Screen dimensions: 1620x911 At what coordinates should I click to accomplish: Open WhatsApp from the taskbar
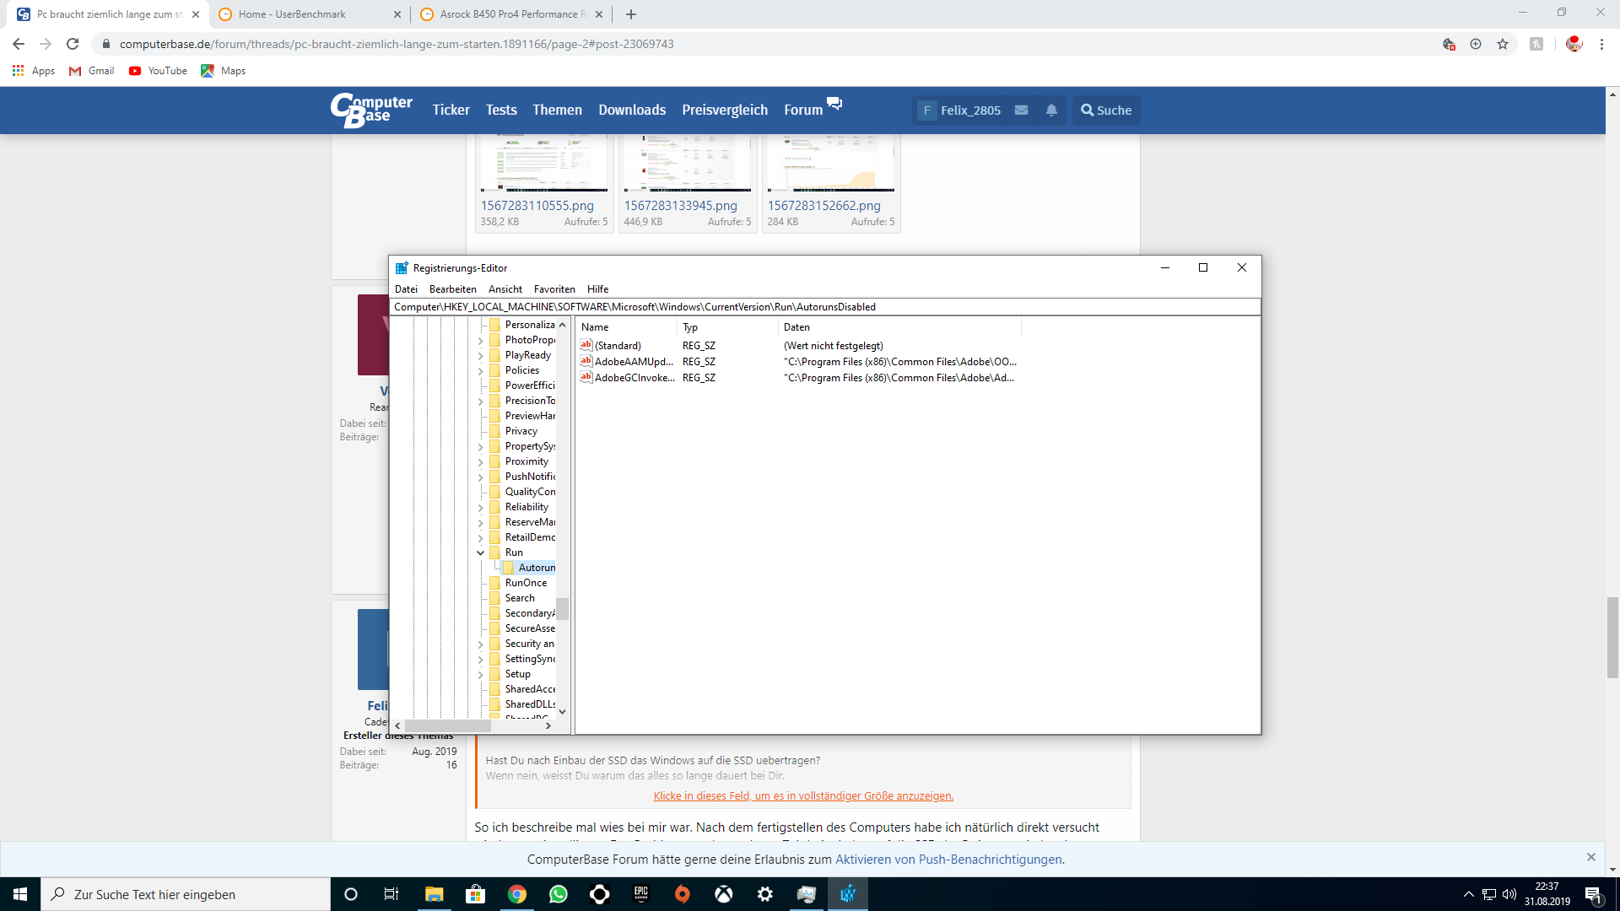(558, 894)
